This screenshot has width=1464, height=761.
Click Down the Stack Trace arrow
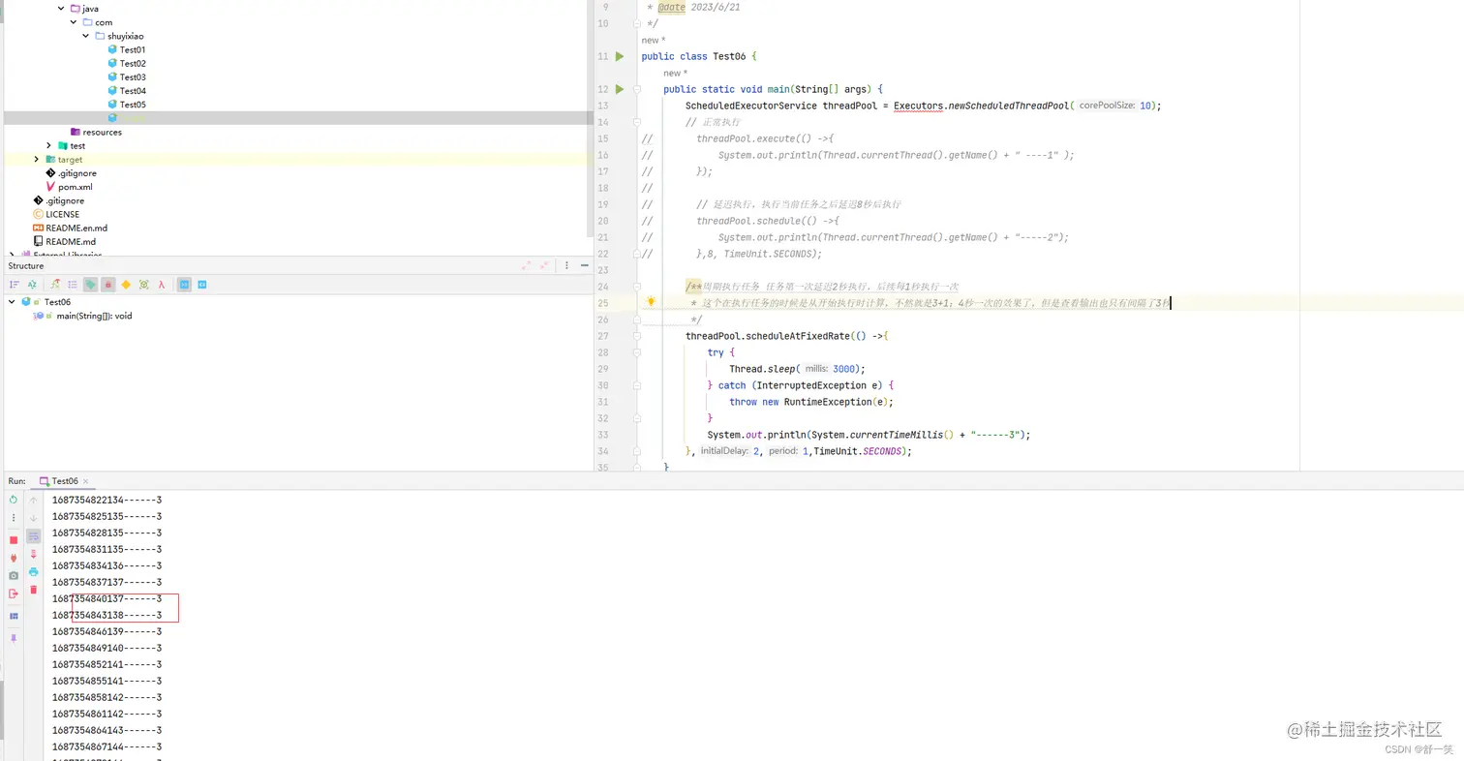click(x=34, y=518)
